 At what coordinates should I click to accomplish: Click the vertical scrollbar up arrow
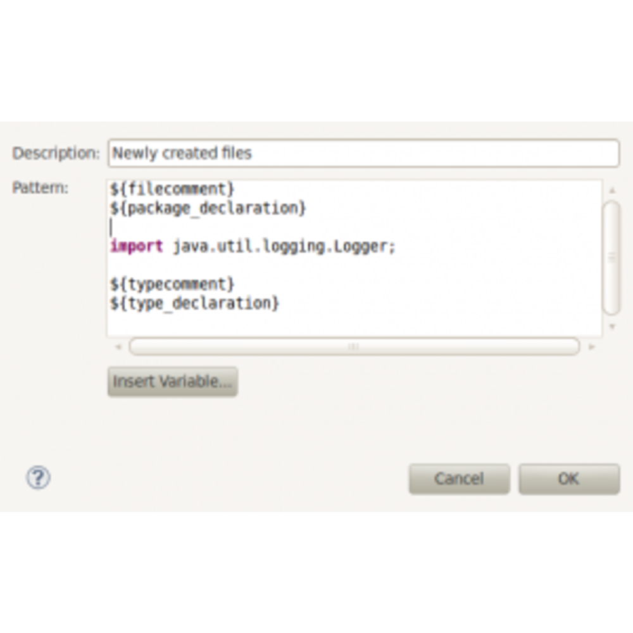tap(611, 190)
